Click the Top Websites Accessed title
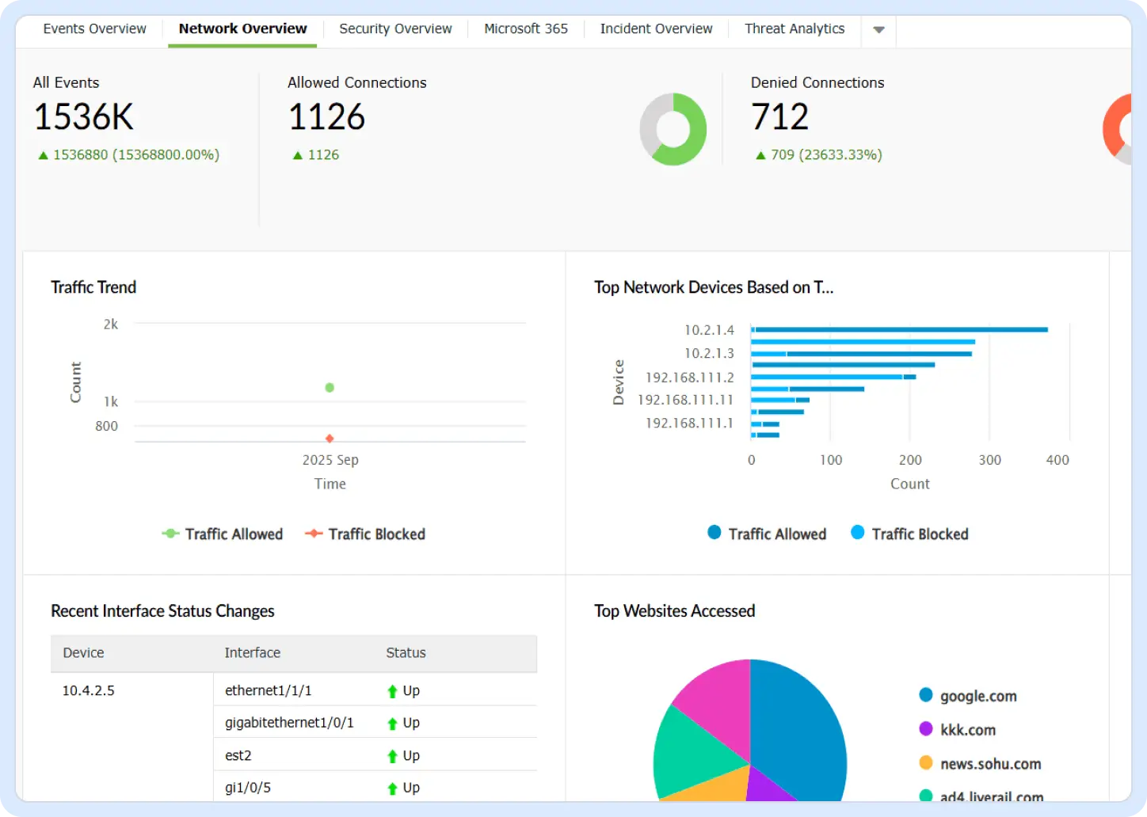 [x=675, y=611]
